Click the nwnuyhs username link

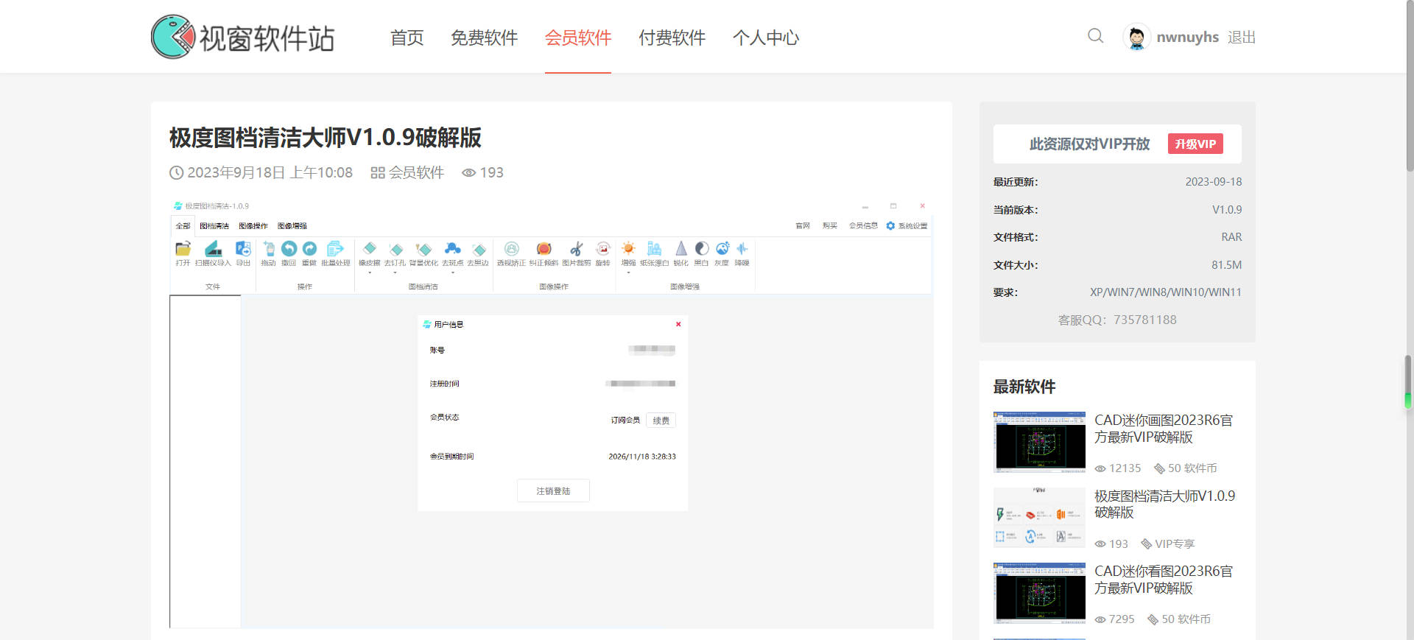coord(1187,37)
